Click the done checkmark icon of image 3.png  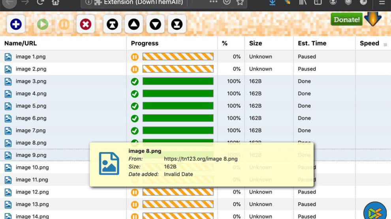(135, 82)
